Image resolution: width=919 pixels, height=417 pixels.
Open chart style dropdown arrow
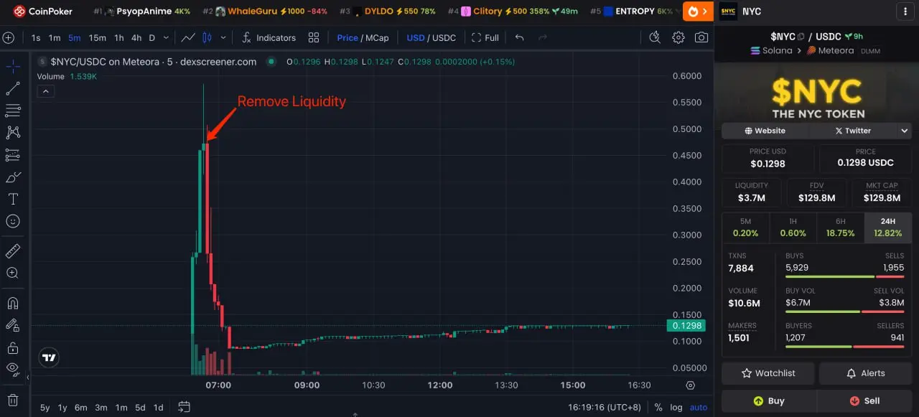pyautogui.click(x=223, y=37)
